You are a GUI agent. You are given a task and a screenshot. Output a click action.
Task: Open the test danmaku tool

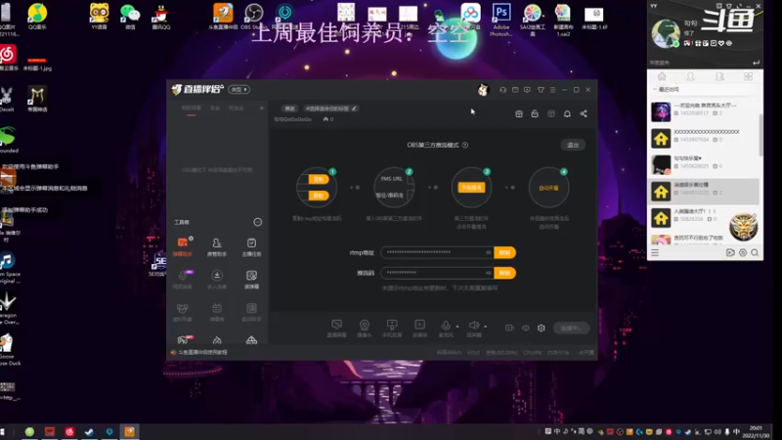click(x=251, y=280)
